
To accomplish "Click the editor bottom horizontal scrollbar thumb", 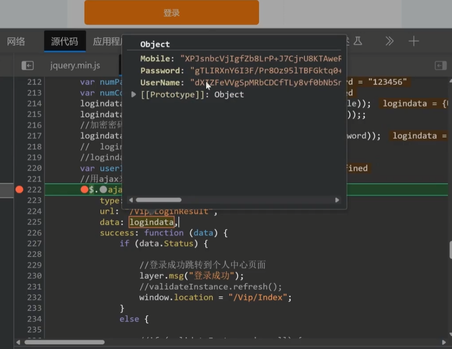I will coord(65,342).
